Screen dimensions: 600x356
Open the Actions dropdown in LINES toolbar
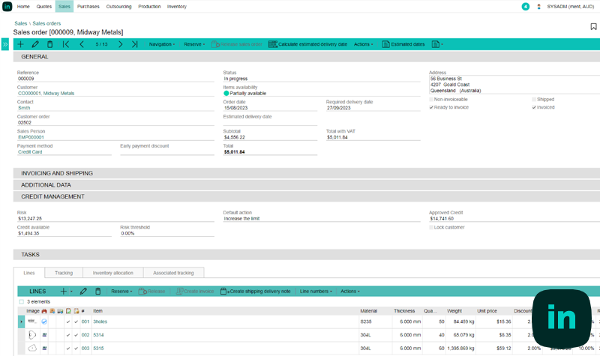pyautogui.click(x=350, y=292)
